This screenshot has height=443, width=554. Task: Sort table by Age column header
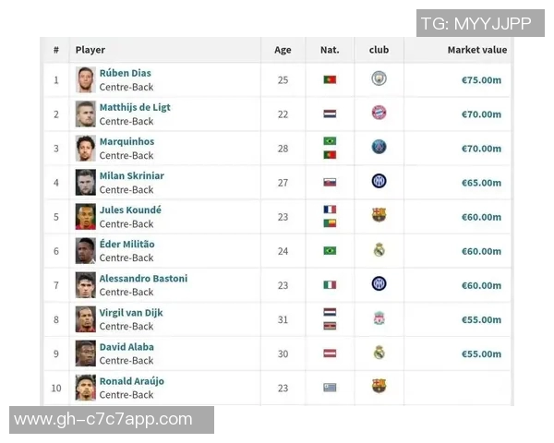[x=283, y=50]
